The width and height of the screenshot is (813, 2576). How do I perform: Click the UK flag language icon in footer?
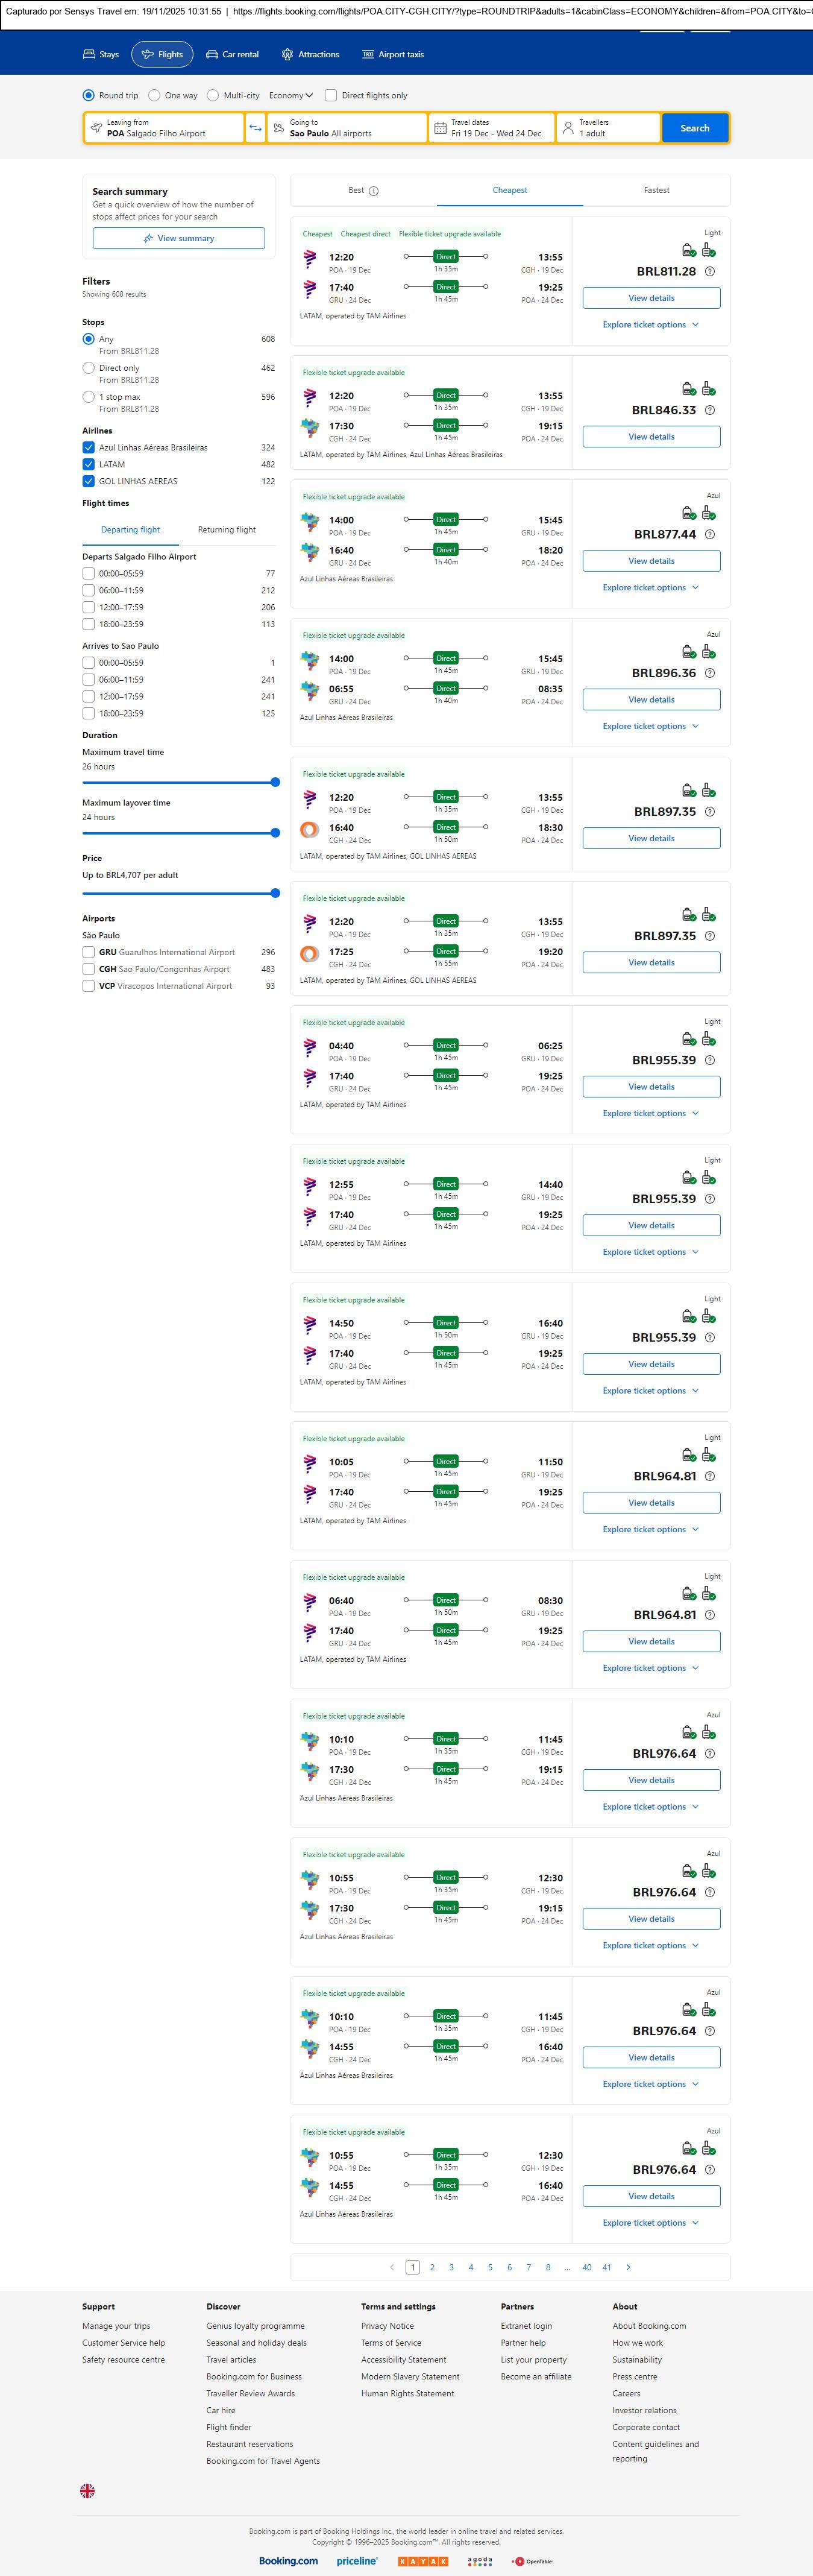[x=88, y=2491]
